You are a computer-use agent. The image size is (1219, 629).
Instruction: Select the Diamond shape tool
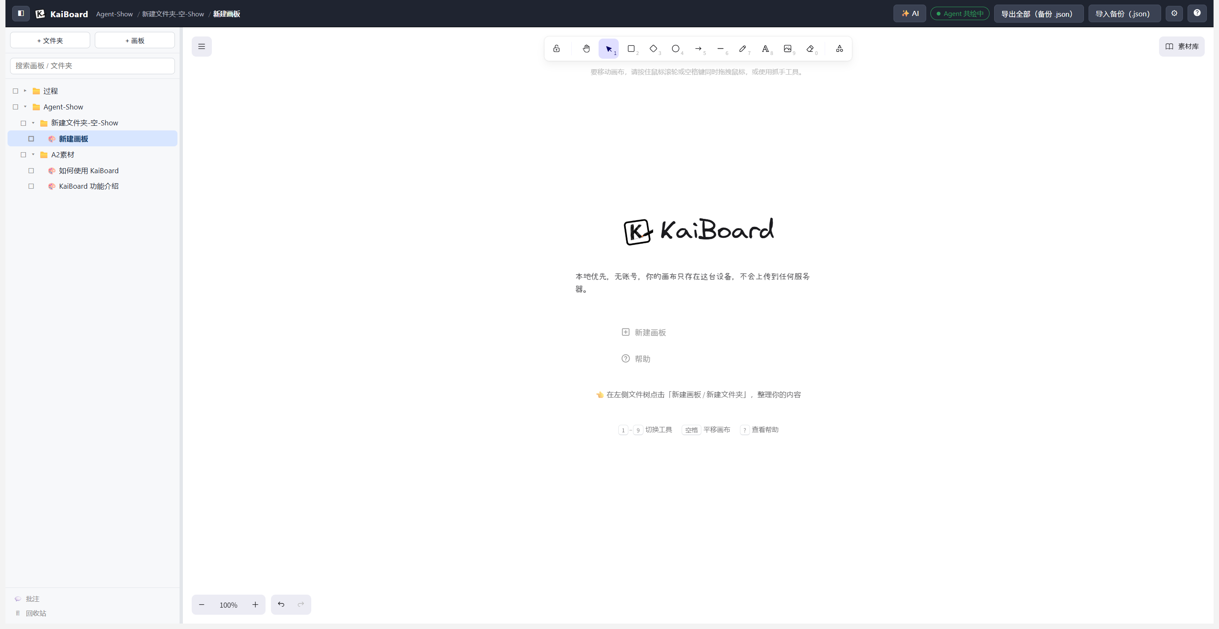(654, 49)
